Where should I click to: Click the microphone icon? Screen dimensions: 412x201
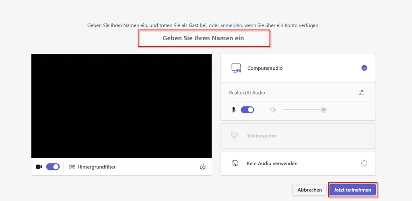coord(233,110)
